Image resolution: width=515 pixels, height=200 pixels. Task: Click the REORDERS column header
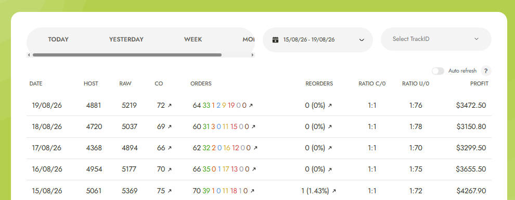tap(319, 83)
